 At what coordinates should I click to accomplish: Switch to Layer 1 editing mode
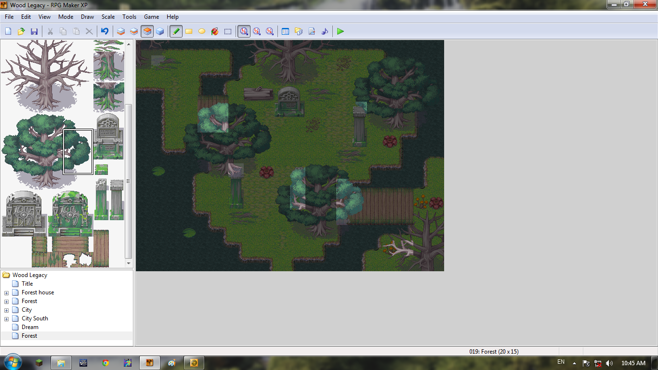click(x=120, y=31)
